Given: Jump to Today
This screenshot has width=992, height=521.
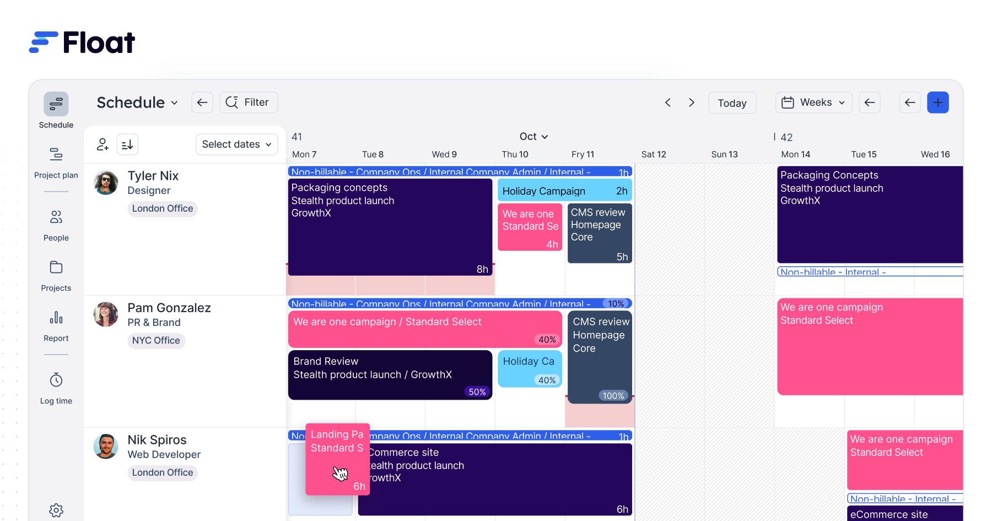Looking at the screenshot, I should [x=732, y=103].
